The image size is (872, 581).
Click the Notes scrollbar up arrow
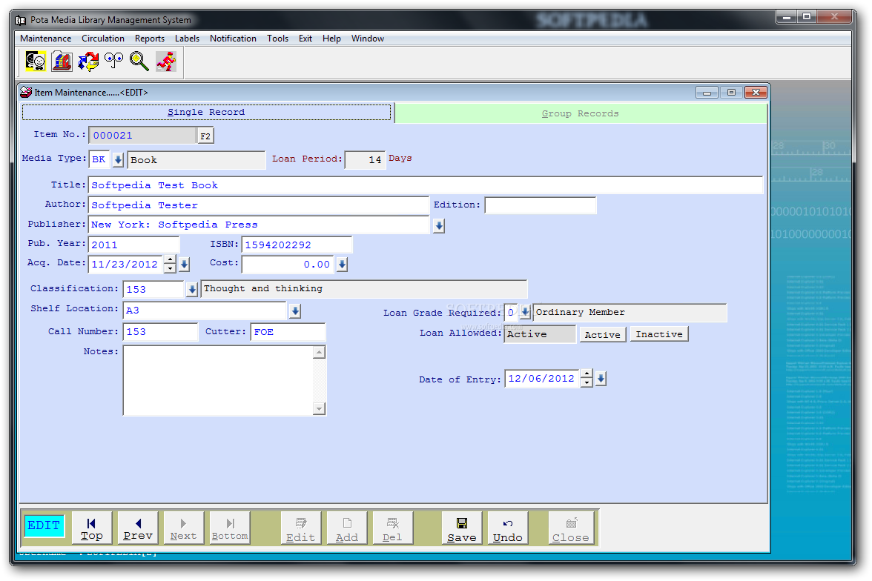click(319, 353)
